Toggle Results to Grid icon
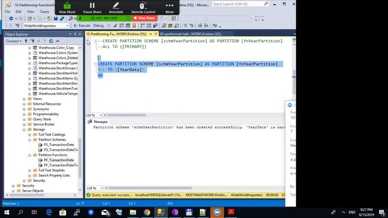This screenshot has height=218, width=388. [x=170, y=25]
